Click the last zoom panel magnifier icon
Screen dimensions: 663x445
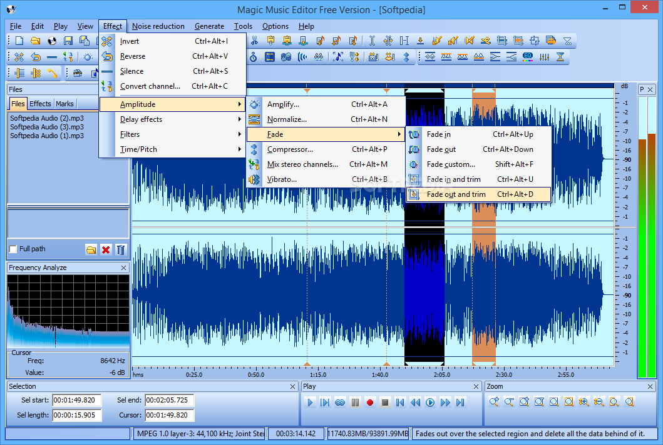click(x=629, y=402)
